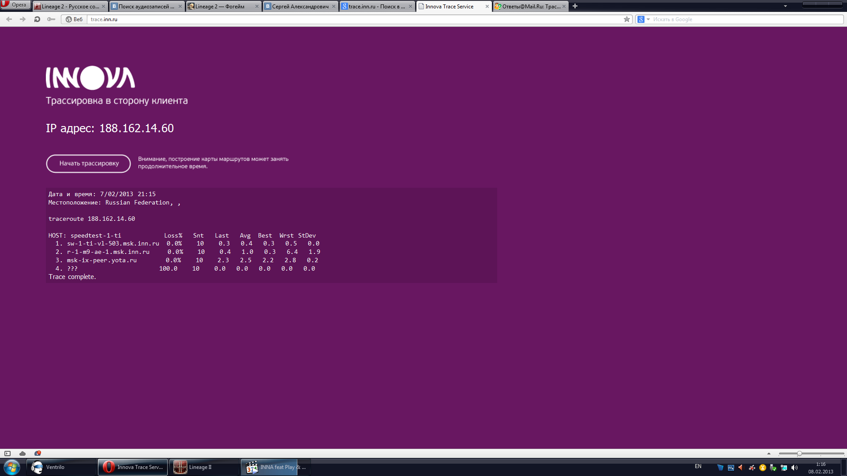Screen dimensions: 847x476
Task: Open the Opera main menu button
Action: tap(15, 5)
